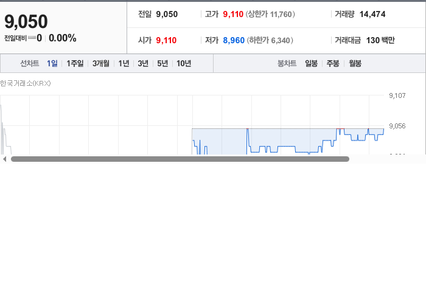Show the 10년 line chart
The image size is (426, 298).
184,63
